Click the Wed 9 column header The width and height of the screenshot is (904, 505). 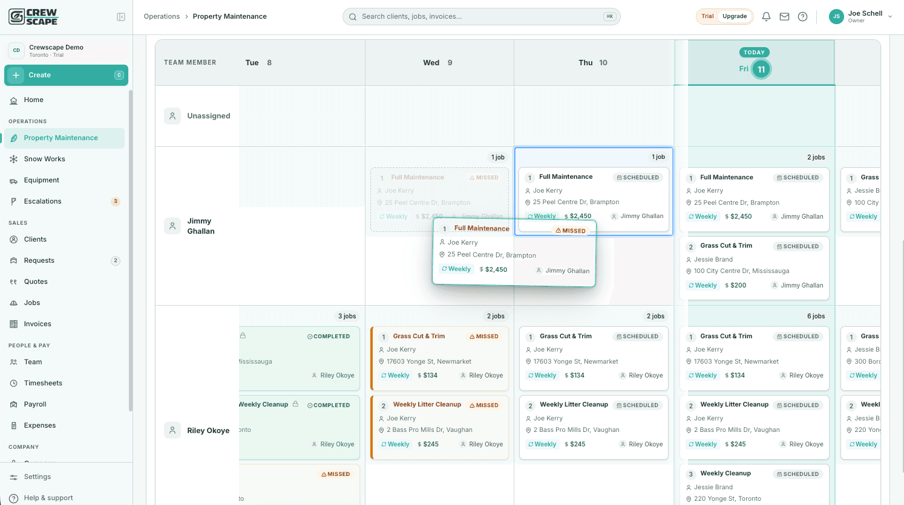pos(438,63)
